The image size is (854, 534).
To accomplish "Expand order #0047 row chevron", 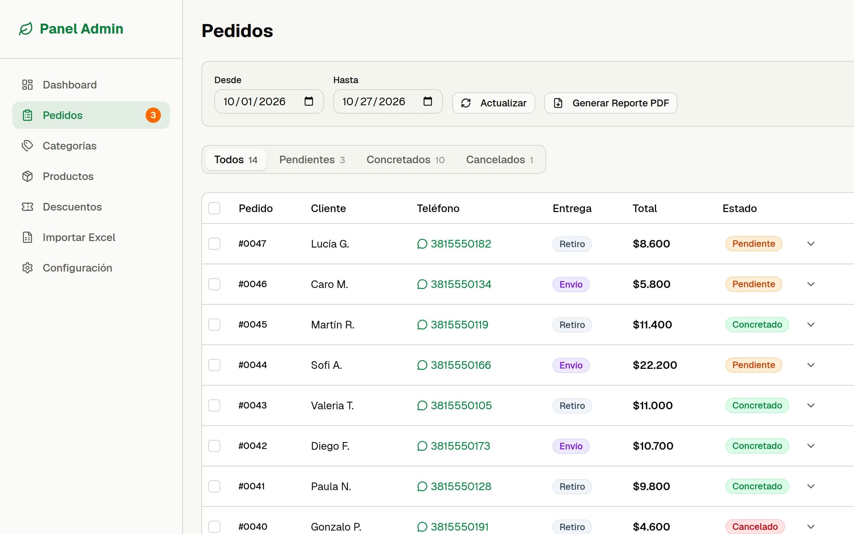I will [x=811, y=244].
